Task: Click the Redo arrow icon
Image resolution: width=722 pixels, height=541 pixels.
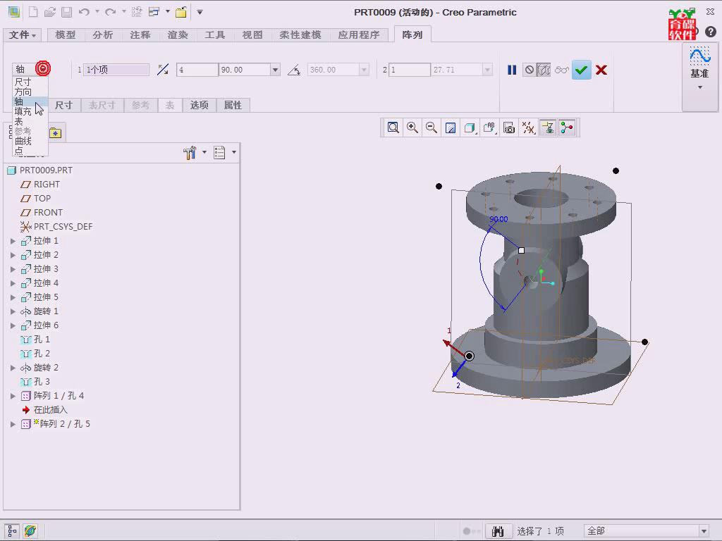Action: pos(110,12)
